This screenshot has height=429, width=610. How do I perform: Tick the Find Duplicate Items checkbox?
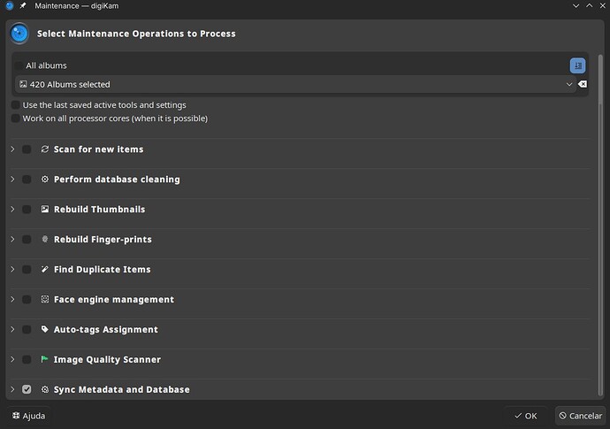point(27,269)
